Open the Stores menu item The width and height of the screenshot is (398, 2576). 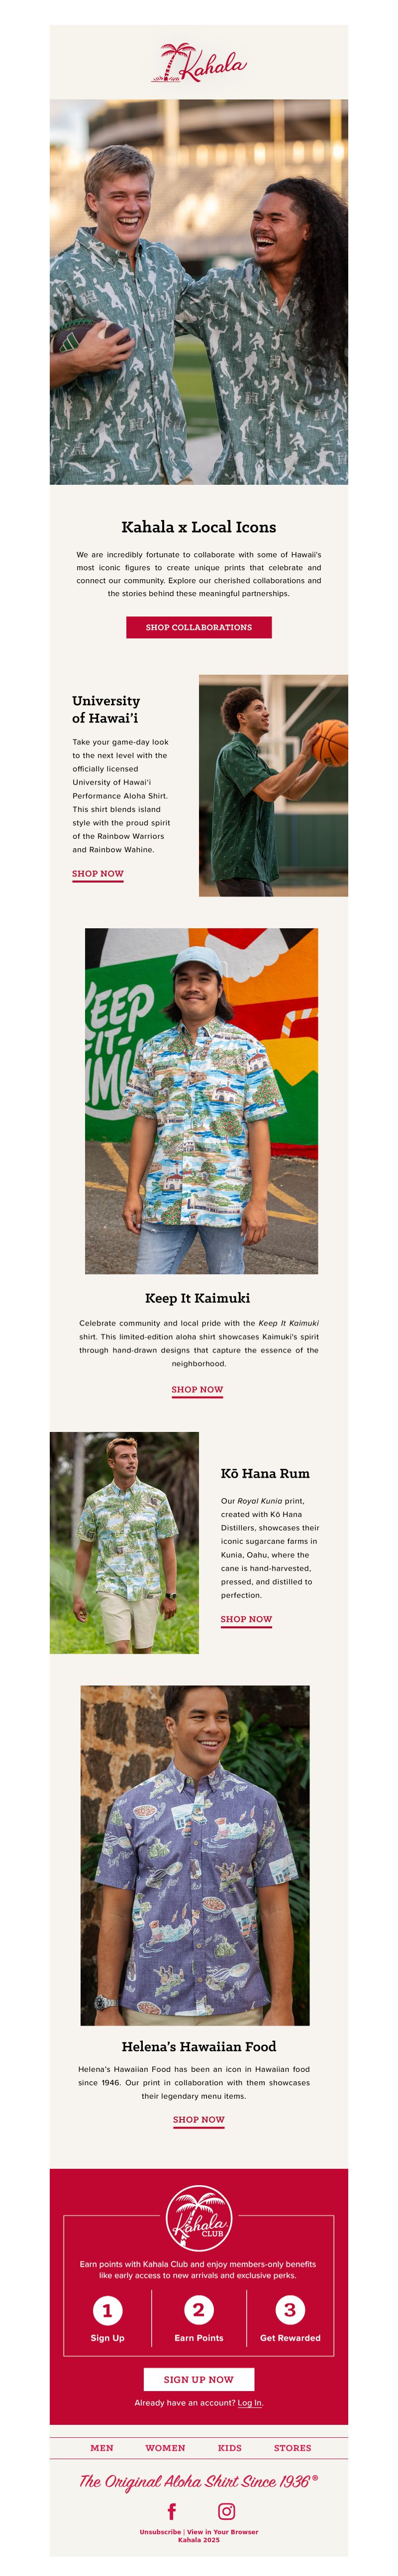click(x=293, y=2448)
